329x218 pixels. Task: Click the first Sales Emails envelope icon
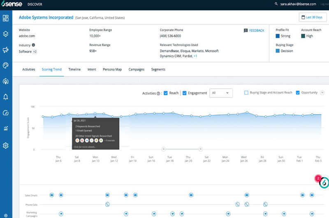[x=52, y=195]
